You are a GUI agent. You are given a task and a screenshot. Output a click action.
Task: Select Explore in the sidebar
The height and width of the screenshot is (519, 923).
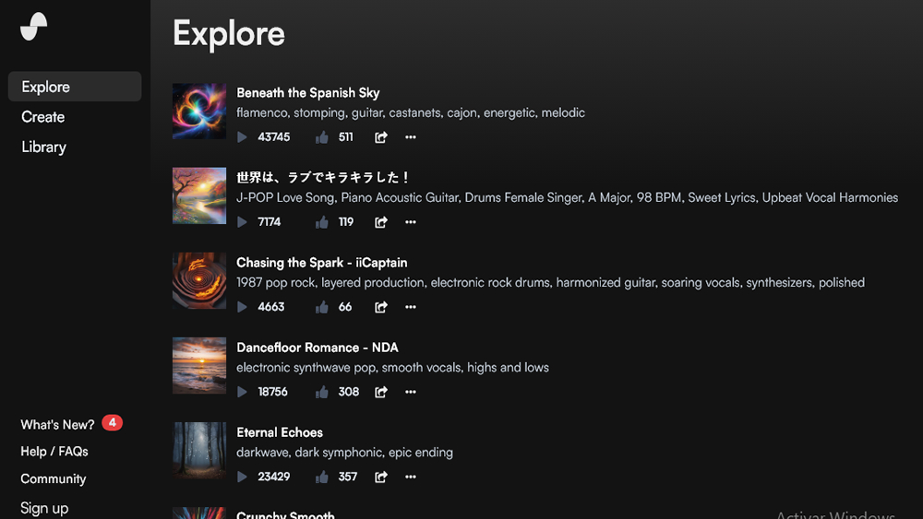point(46,87)
